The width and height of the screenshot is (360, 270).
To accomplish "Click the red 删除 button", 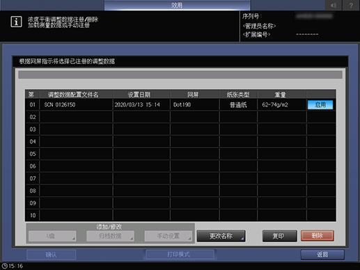I will pyautogui.click(x=318, y=236).
